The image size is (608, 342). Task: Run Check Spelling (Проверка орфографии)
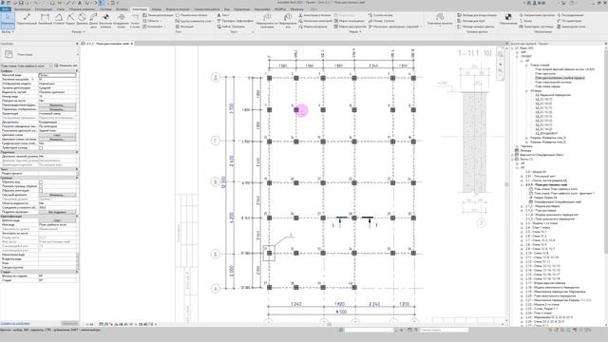[235, 21]
